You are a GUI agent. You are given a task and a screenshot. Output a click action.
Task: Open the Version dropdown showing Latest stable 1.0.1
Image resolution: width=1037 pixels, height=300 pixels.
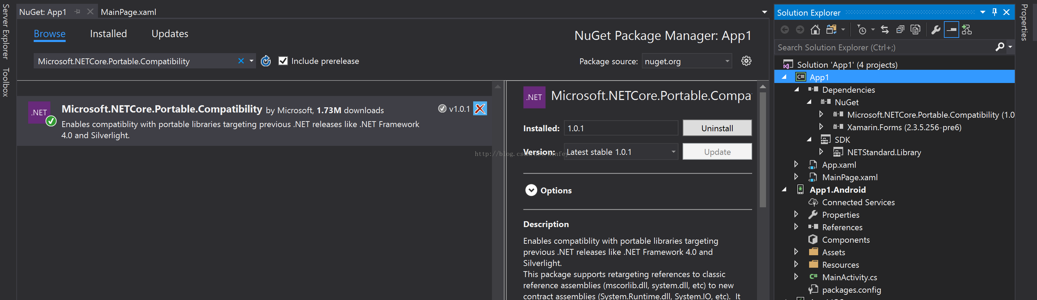(x=673, y=152)
